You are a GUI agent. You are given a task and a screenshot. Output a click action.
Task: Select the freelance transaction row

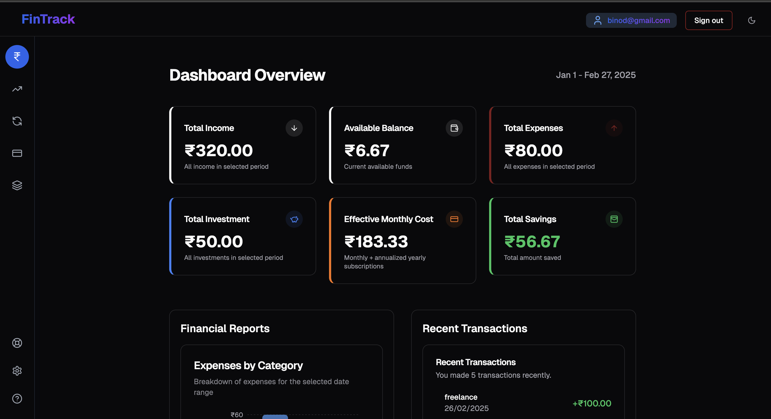(x=523, y=403)
